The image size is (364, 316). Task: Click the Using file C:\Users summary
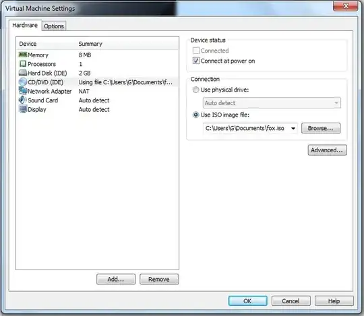click(x=125, y=82)
